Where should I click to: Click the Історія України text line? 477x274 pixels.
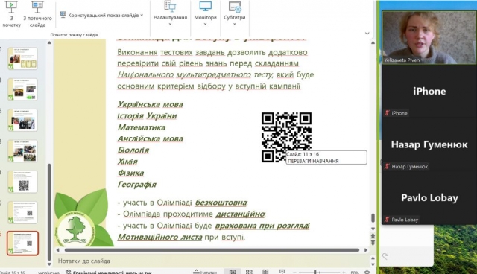click(x=147, y=116)
